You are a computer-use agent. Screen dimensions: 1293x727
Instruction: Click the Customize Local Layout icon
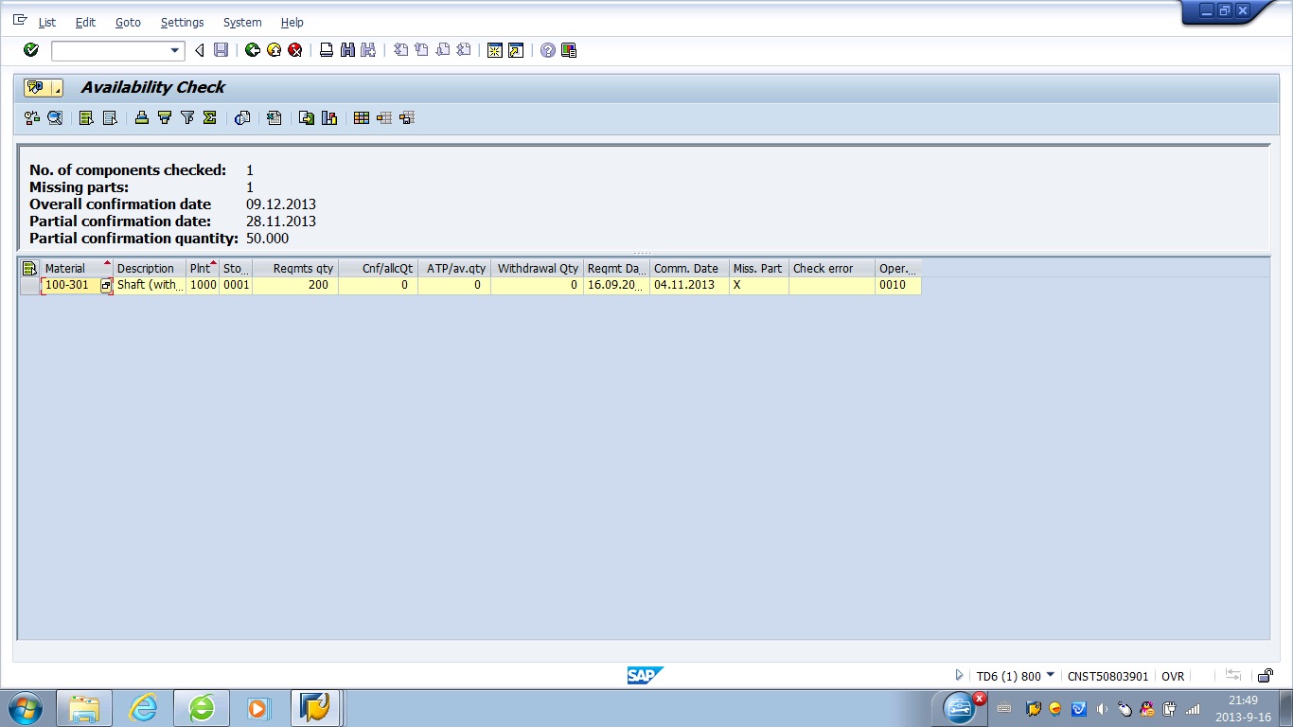point(569,50)
